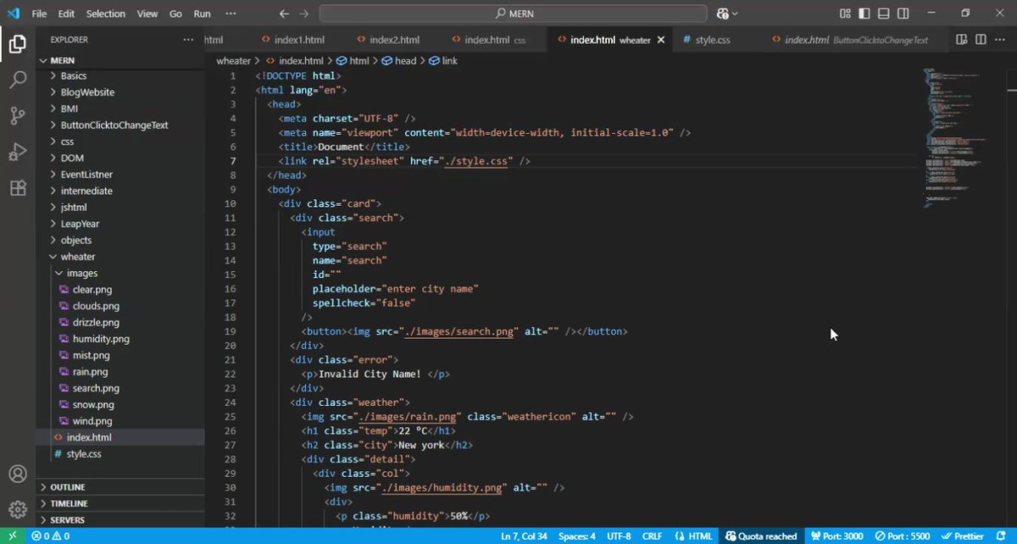Open the Manage gear icon
The width and height of the screenshot is (1017, 544).
pyautogui.click(x=17, y=509)
